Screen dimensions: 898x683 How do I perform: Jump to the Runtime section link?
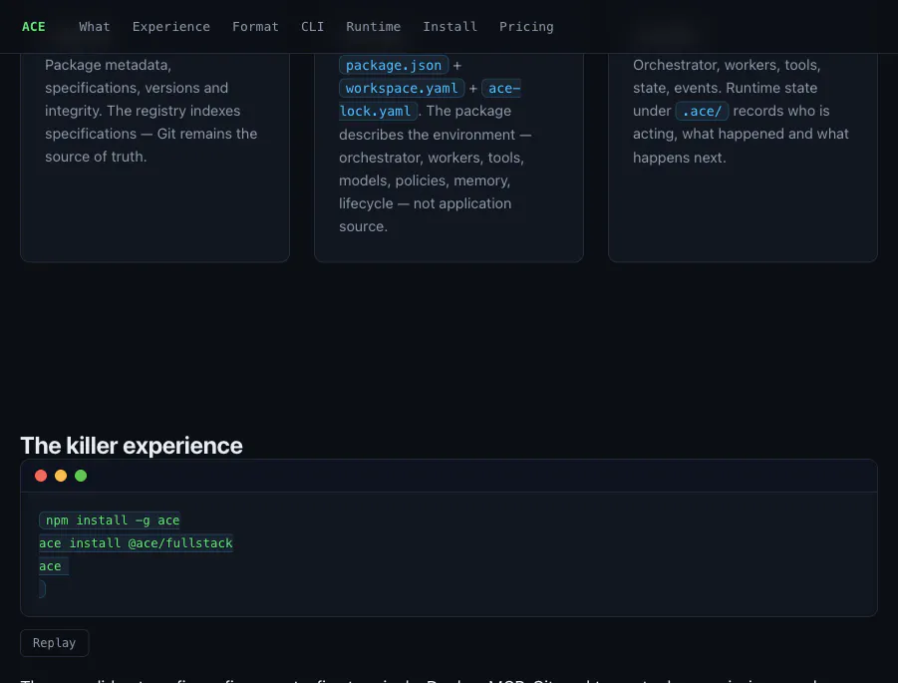(374, 27)
